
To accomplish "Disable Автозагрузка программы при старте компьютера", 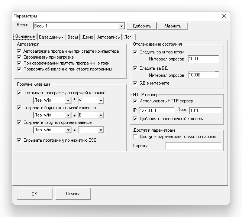I will click(x=19, y=52).
